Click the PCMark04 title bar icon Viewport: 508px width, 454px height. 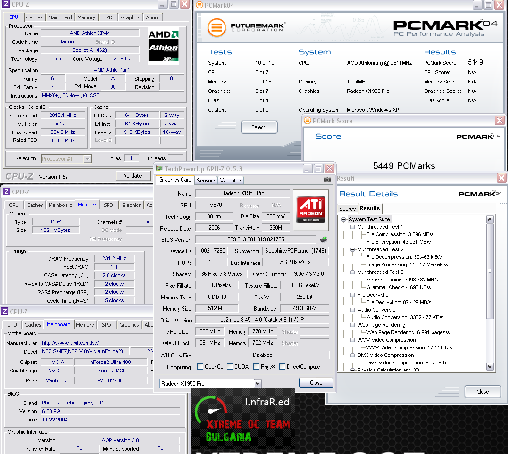point(200,5)
